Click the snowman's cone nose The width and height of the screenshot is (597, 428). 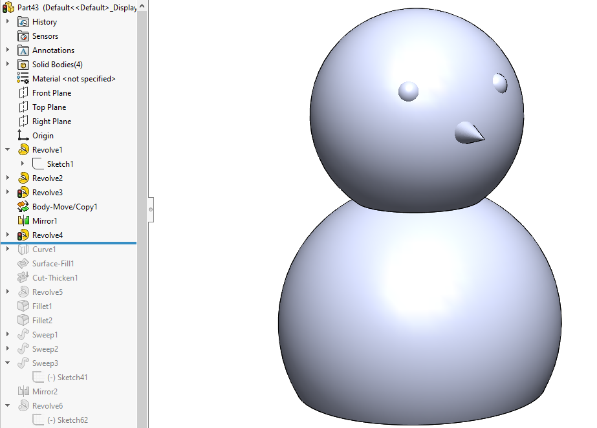tap(469, 133)
